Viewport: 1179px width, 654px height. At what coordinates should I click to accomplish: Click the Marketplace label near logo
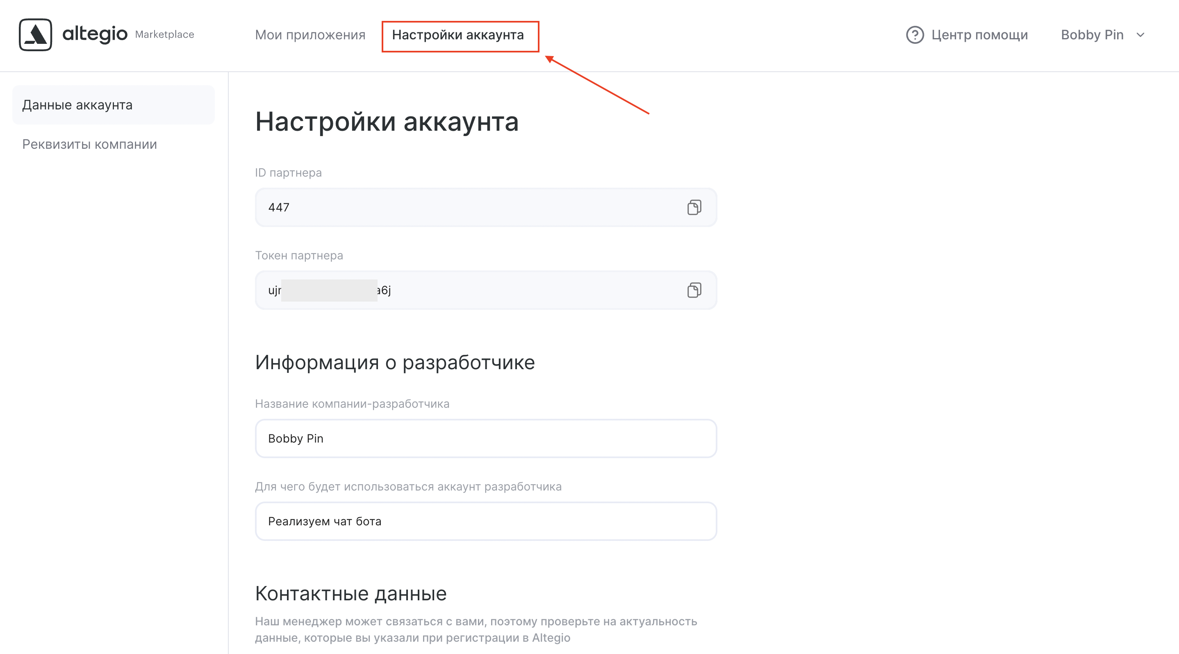pyautogui.click(x=164, y=34)
